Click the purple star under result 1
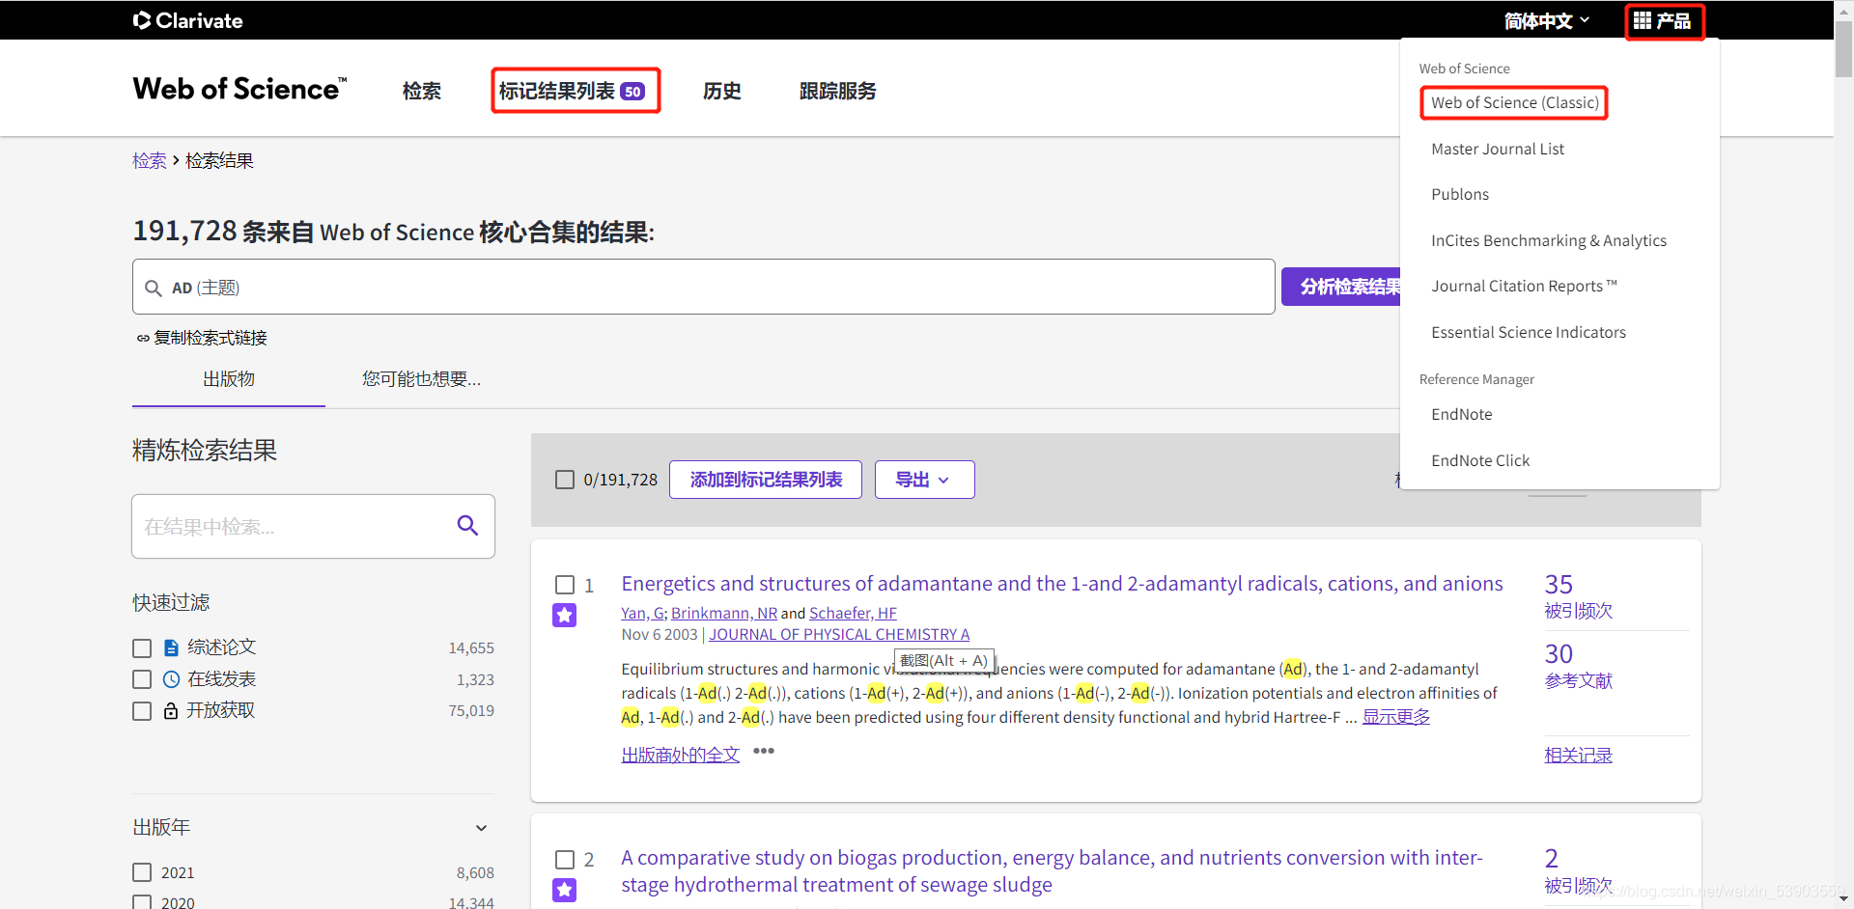 point(565,615)
